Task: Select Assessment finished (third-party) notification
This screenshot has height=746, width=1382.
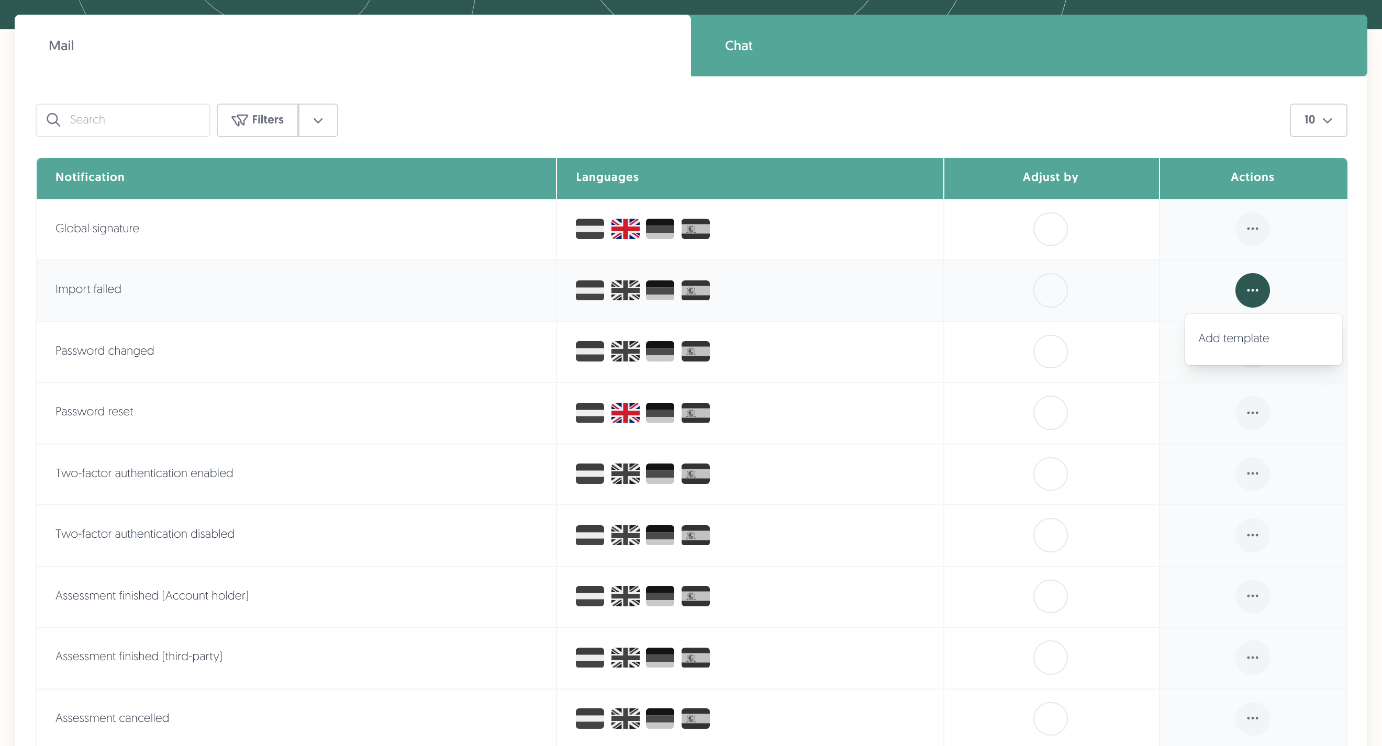Action: click(139, 656)
